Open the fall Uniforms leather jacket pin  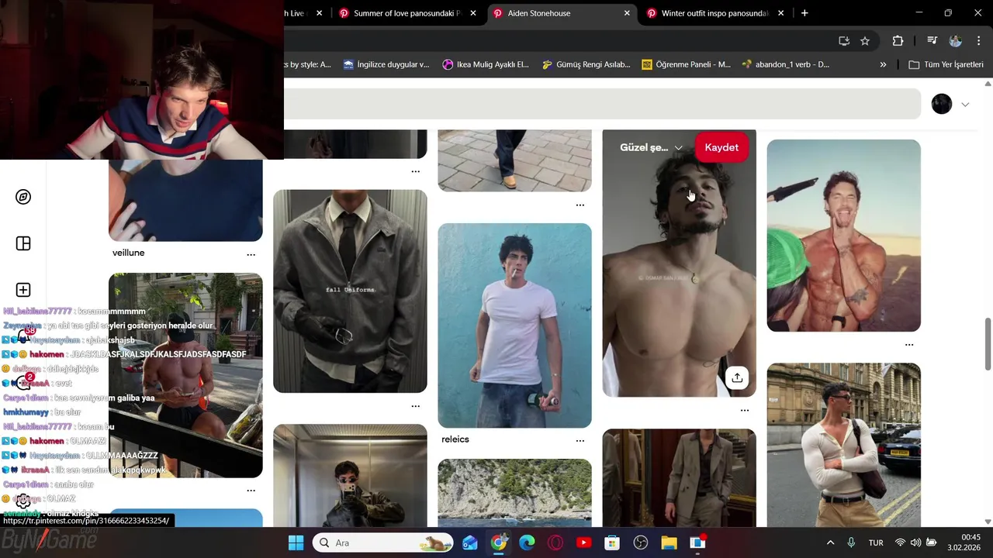pyautogui.click(x=350, y=291)
